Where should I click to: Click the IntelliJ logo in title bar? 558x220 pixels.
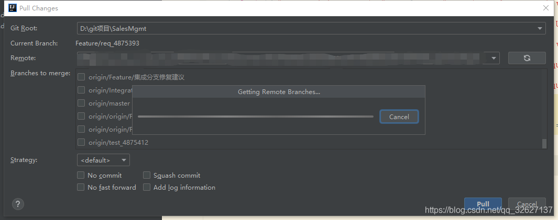(13, 8)
